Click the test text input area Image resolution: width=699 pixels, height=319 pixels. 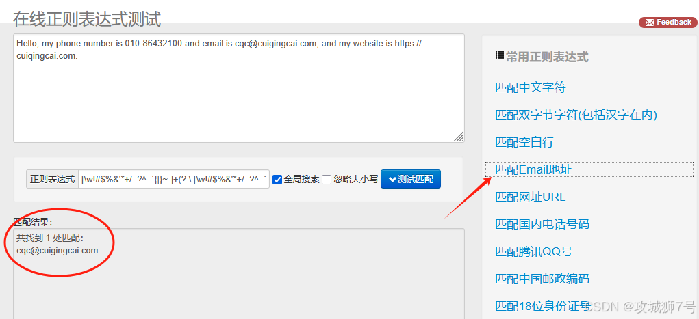pos(239,88)
